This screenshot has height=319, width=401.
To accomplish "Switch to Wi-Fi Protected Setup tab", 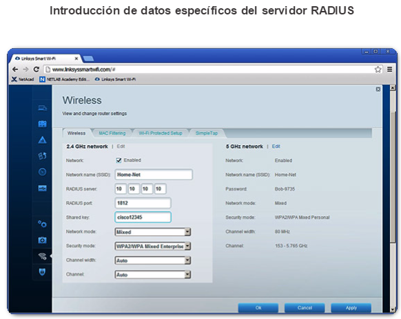I will tap(161, 133).
